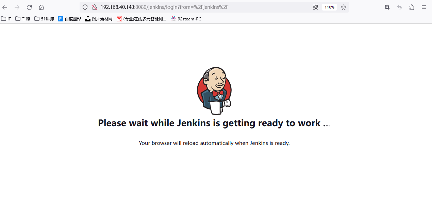Reset the 110% zoom level indicator

point(329,7)
